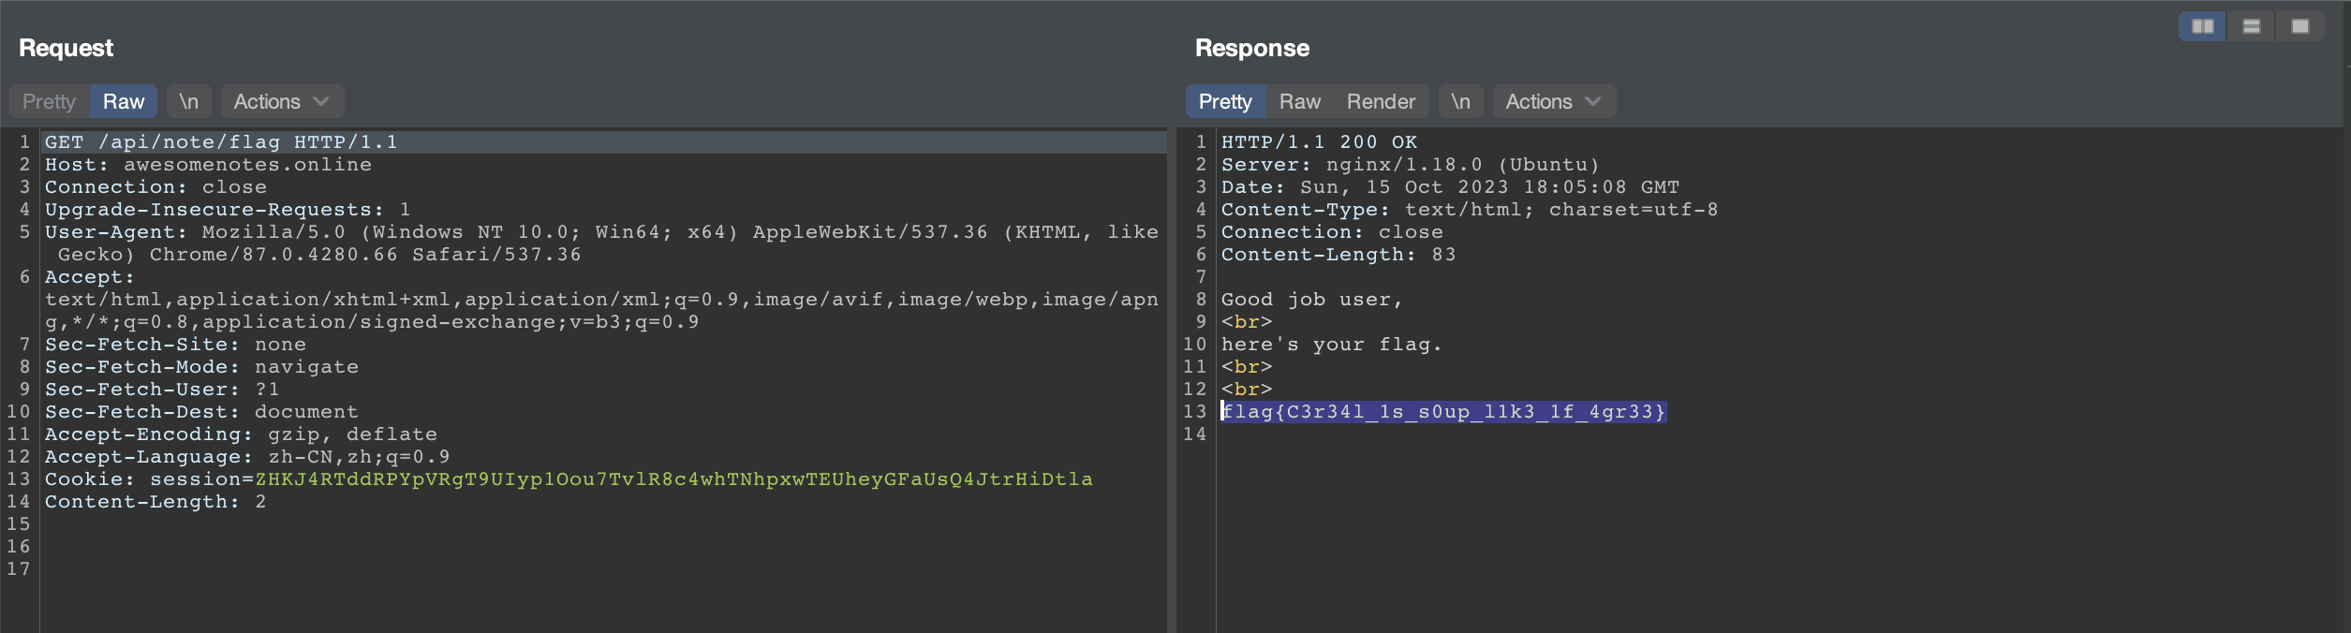Click the highlighted flag{C3r34l...} text in the response
The height and width of the screenshot is (633, 2351).
click(x=1443, y=412)
